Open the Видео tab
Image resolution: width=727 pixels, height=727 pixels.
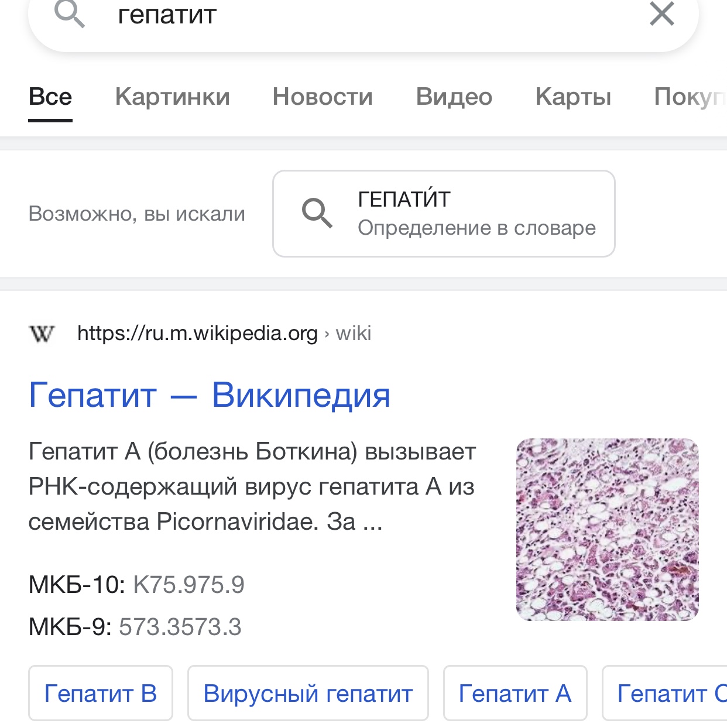tap(454, 97)
